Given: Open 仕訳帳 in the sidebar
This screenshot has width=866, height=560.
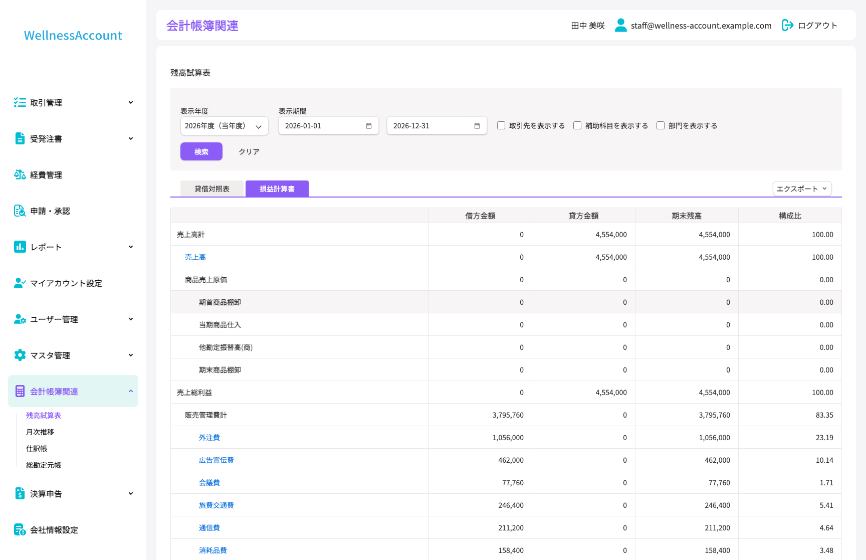Looking at the screenshot, I should [x=37, y=449].
